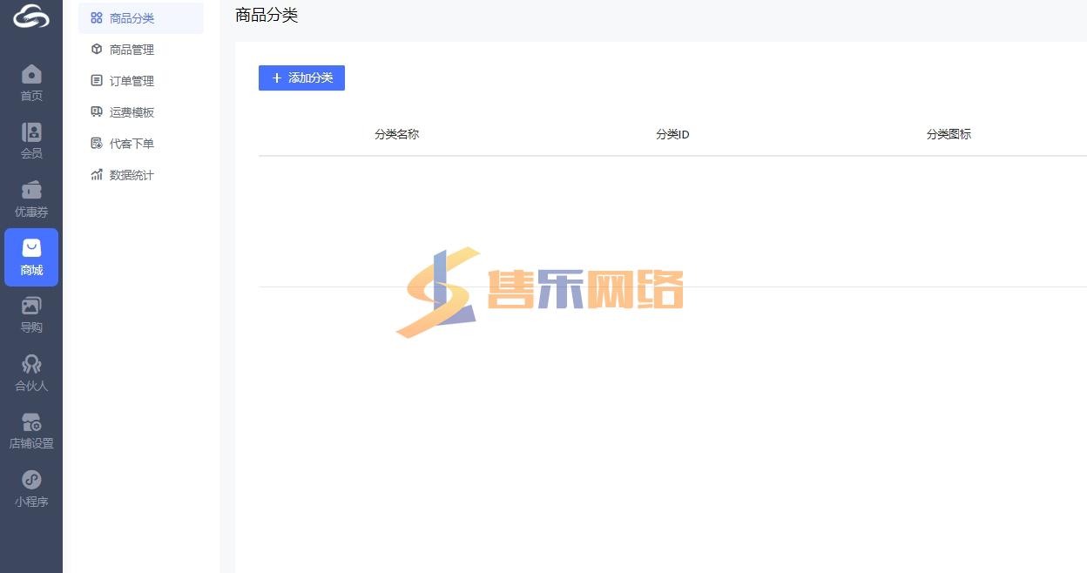Image resolution: width=1087 pixels, height=573 pixels.
Task: Click the 合伙人 label in sidebar
Action: coord(31,385)
